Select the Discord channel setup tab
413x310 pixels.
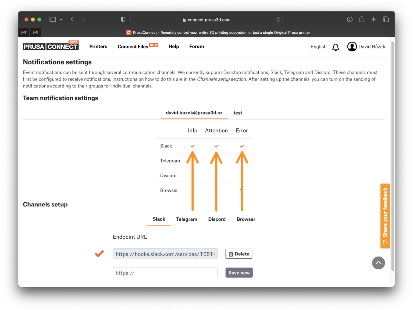click(217, 219)
